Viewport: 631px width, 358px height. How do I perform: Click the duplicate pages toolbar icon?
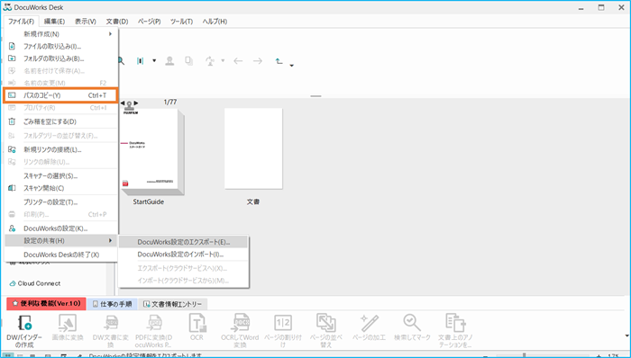coord(188,61)
